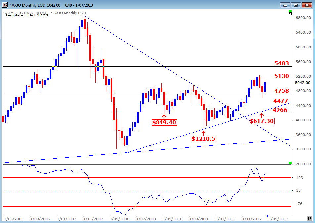Click the CCI 13 axis value

(299, 191)
